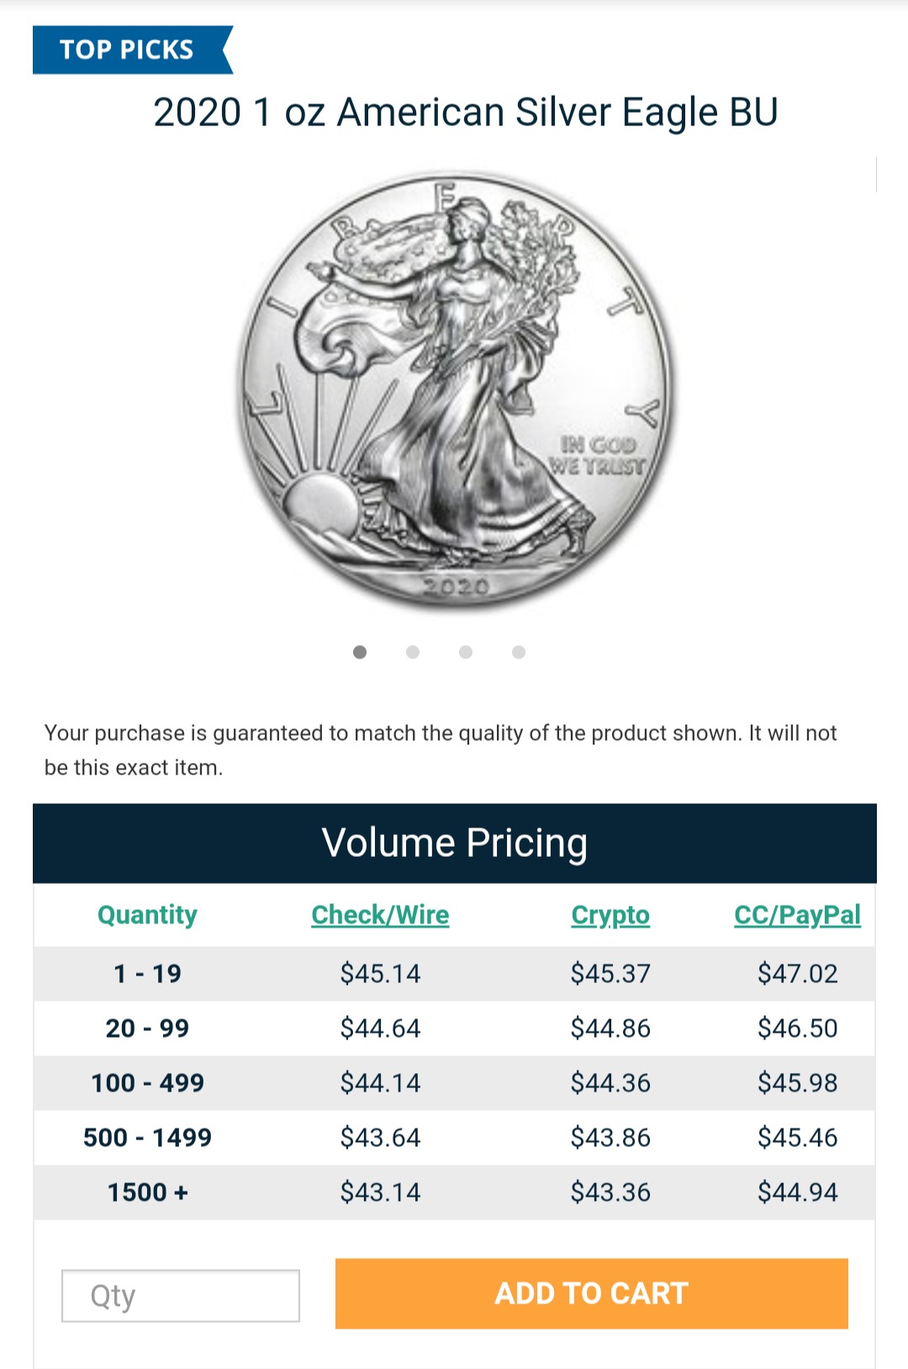The image size is (908, 1369).
Task: Select the 20 - 99 quantity tier
Action: click(147, 1028)
